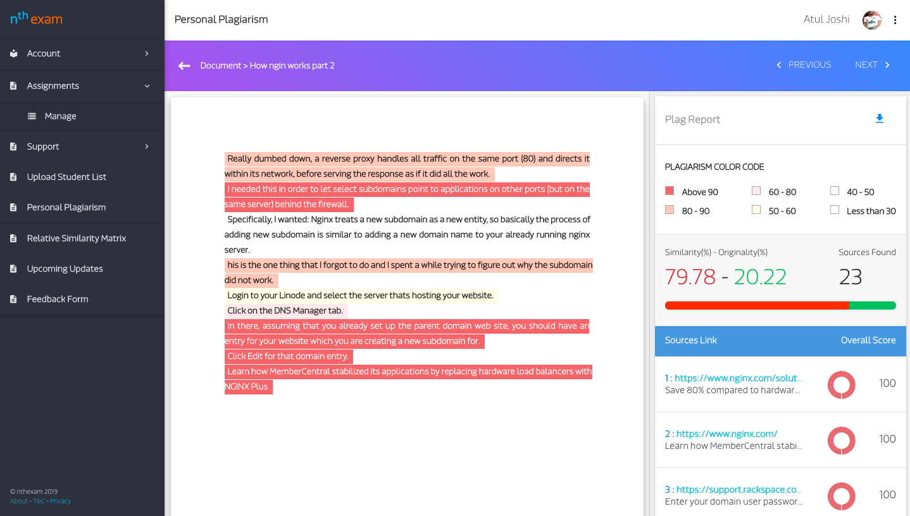Click the similarity value 79.78
The height and width of the screenshot is (516, 910).
coord(690,277)
